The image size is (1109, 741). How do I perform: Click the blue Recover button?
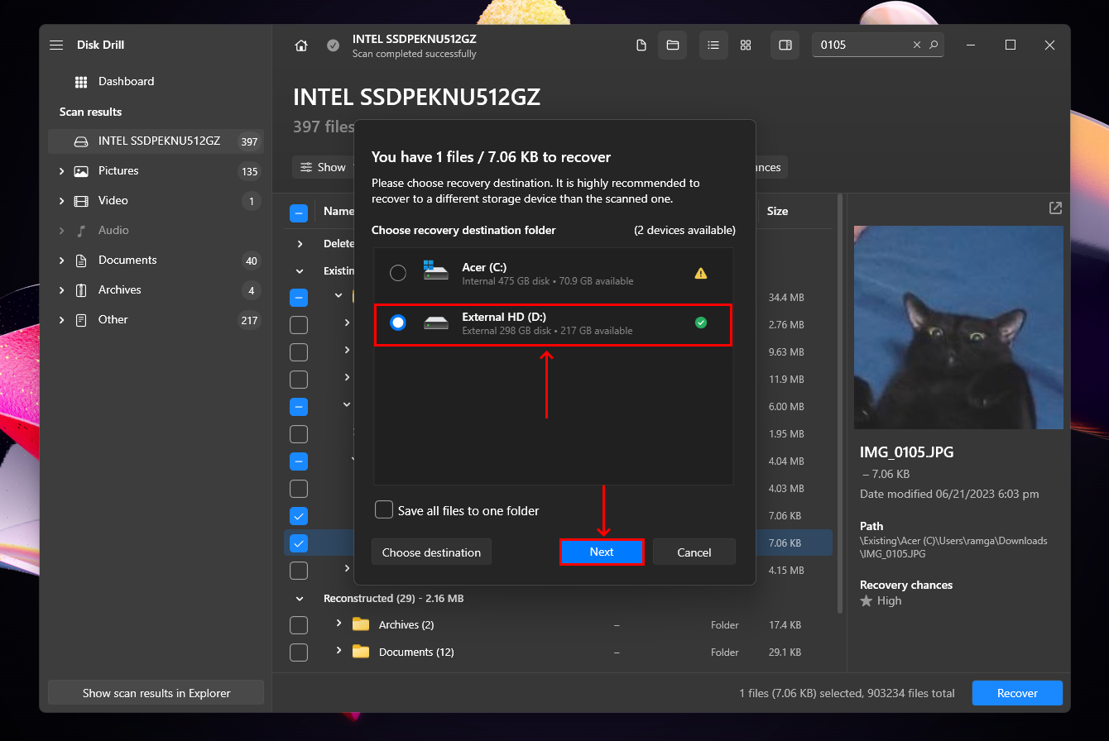[x=1017, y=693]
